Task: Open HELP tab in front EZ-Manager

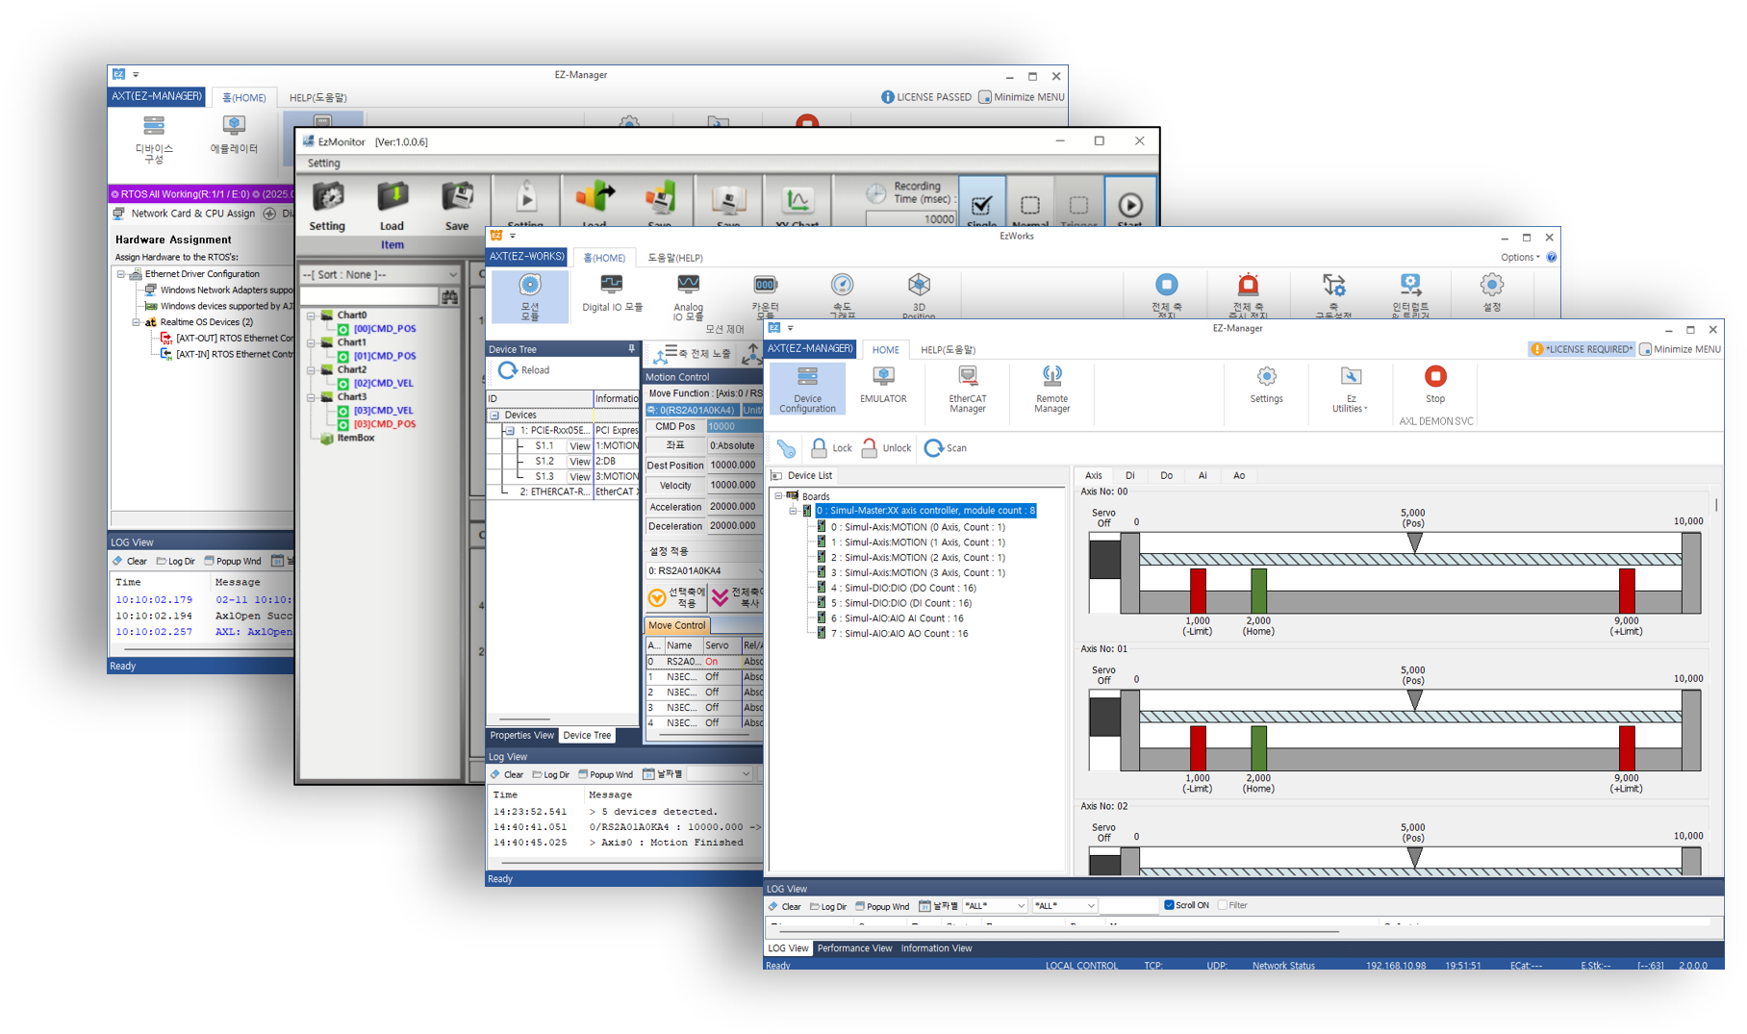Action: 948,350
